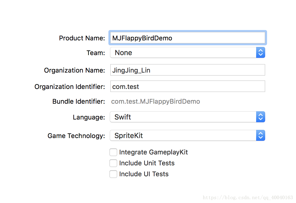
Task: Open the Game Technology dropdown showing SpriteKit
Action: click(188, 135)
